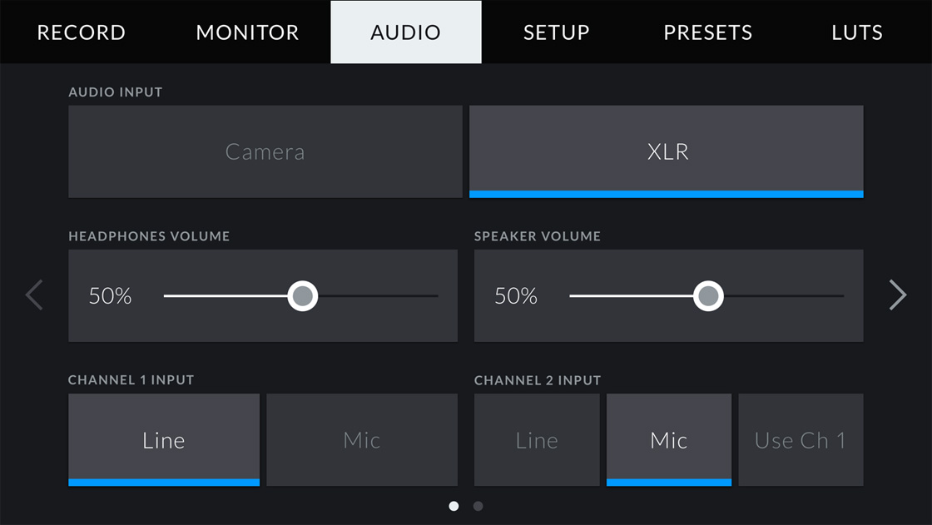Open the RECORD tab
The image size is (932, 525).
point(82,32)
